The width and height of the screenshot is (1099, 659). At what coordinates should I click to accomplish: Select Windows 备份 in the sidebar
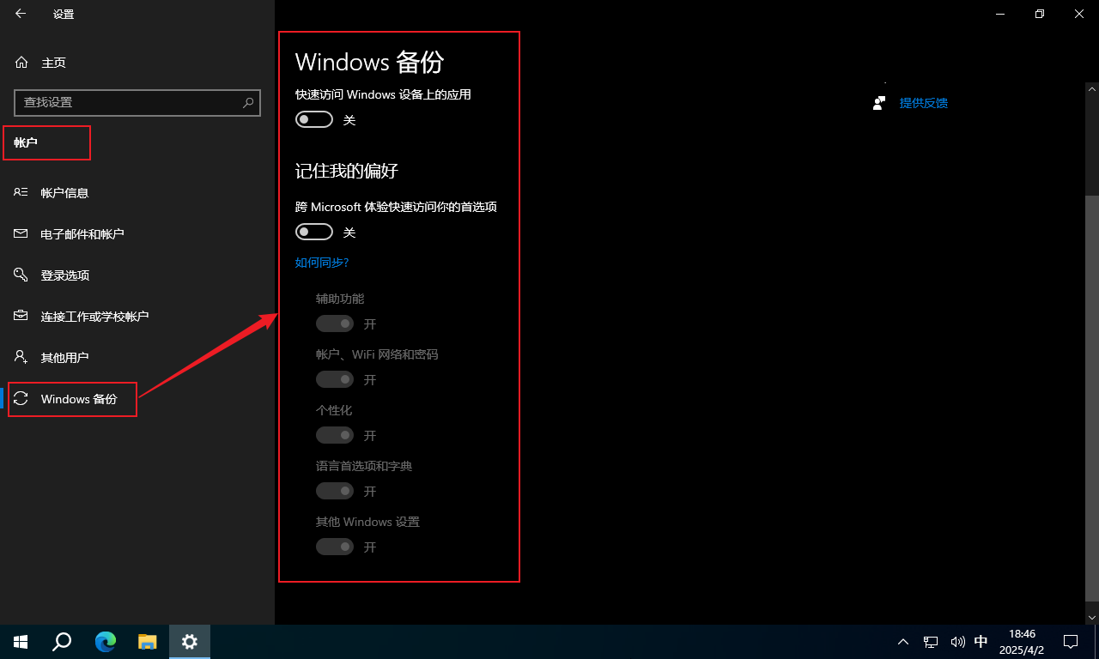(137, 399)
